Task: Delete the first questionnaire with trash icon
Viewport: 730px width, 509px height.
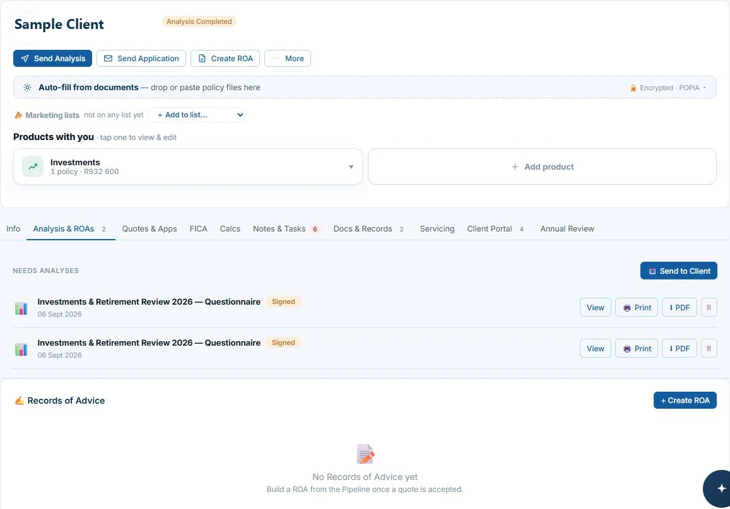Action: [709, 308]
